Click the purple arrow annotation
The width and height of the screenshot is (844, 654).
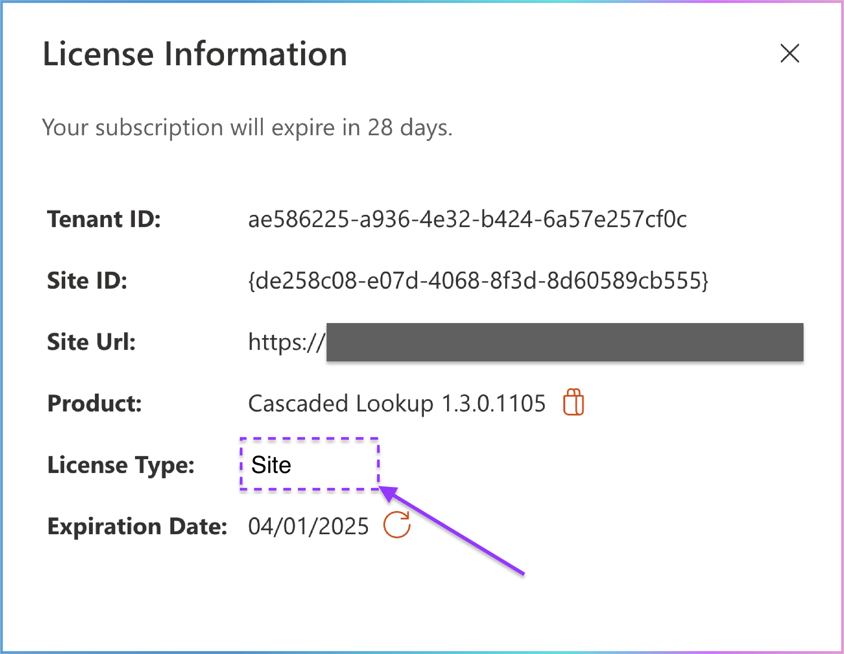coord(451,530)
